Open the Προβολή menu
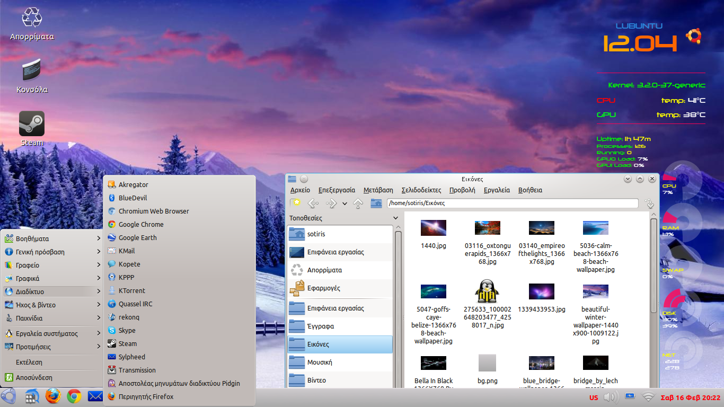The width and height of the screenshot is (724, 407). coord(462,190)
